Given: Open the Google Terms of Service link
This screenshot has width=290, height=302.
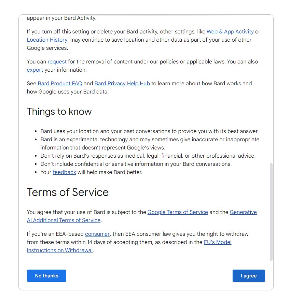Looking at the screenshot, I should coord(178,212).
